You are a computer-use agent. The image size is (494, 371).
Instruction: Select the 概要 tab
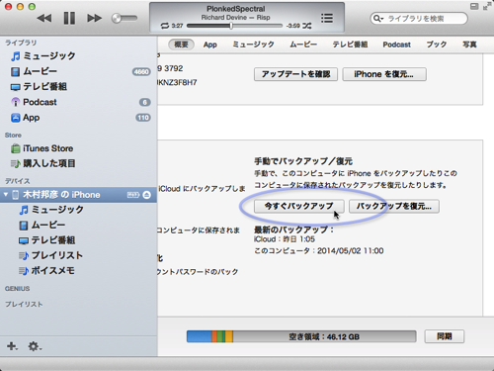point(181,45)
